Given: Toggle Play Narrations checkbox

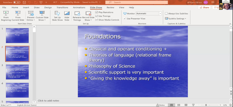Looking at the screenshot, I should [x=97, y=12].
